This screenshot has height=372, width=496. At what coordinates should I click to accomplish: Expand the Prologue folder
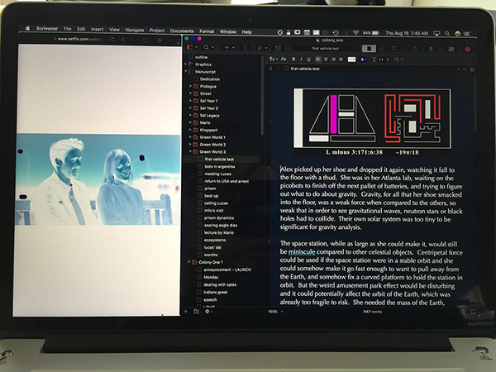pos(190,86)
